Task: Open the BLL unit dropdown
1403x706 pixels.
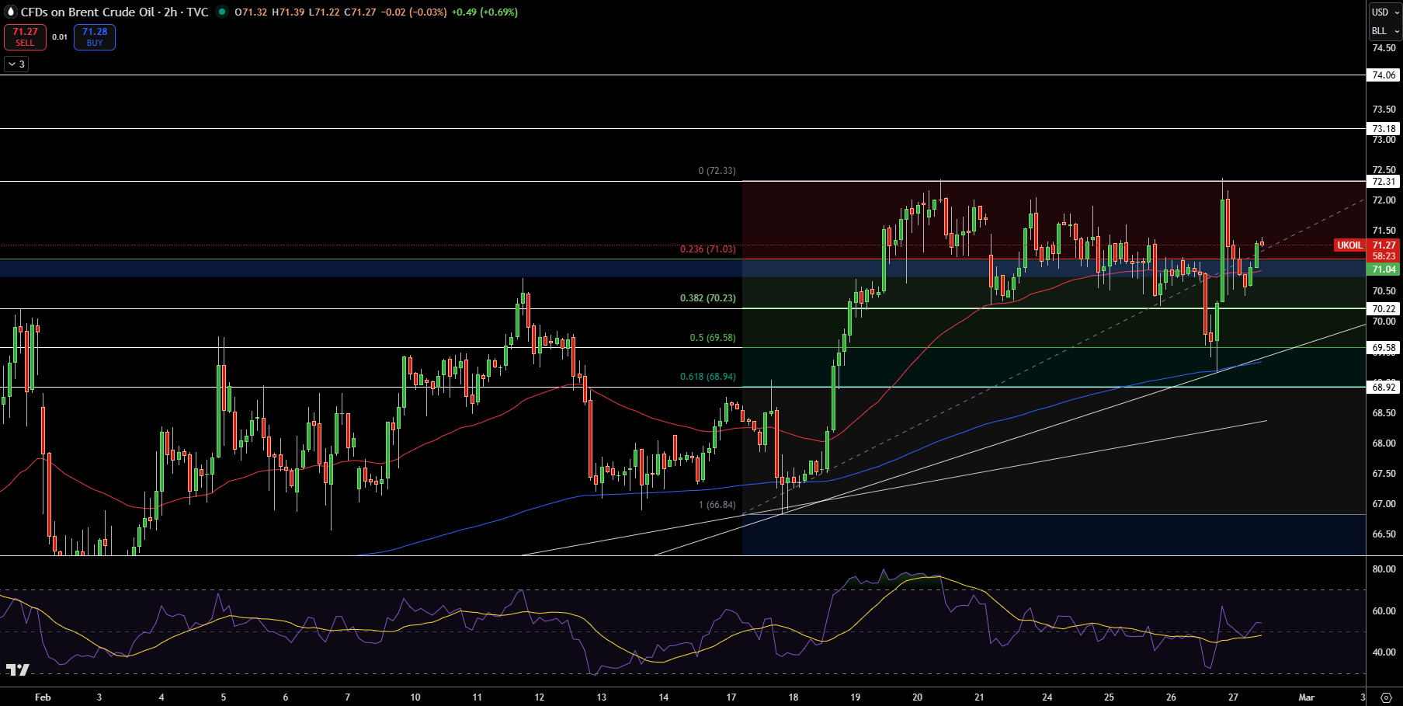Action: (x=1385, y=31)
